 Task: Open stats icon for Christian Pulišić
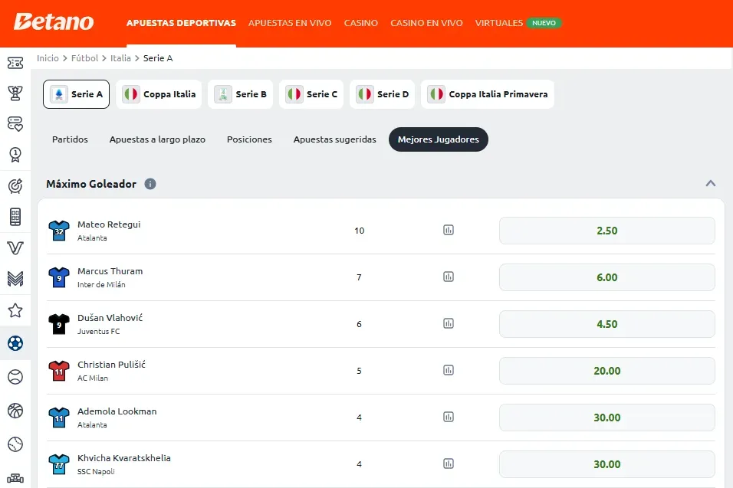pos(449,370)
